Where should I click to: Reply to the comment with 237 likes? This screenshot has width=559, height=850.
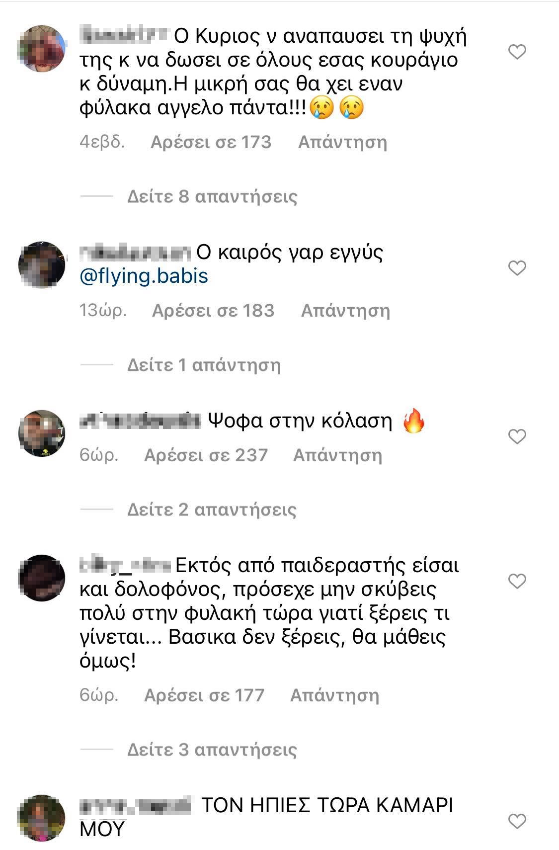coord(337,455)
